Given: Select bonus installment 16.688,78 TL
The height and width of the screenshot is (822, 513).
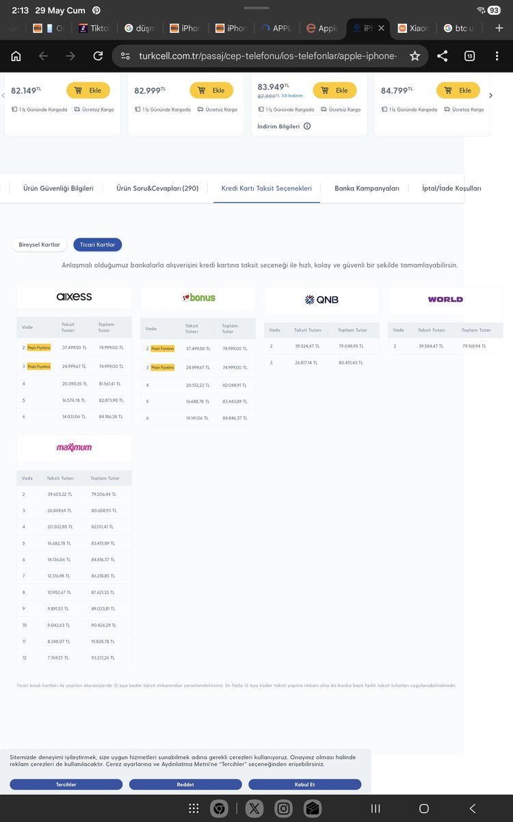Looking at the screenshot, I should pyautogui.click(x=198, y=401).
